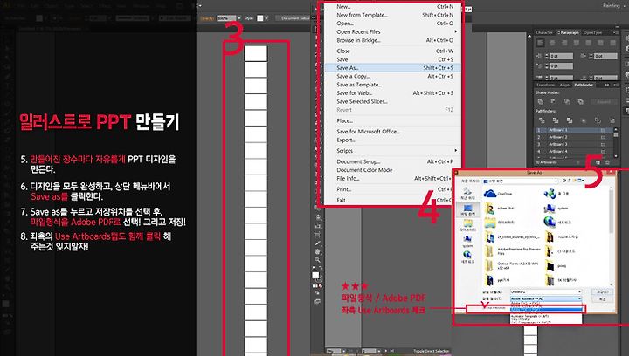The width and height of the screenshot is (629, 356).
Task: Select the Eyedropper tool in toolbar
Action: [x=318, y=243]
